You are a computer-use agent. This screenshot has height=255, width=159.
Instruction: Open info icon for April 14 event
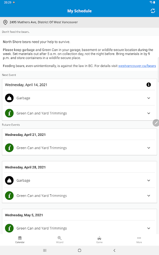149,85
